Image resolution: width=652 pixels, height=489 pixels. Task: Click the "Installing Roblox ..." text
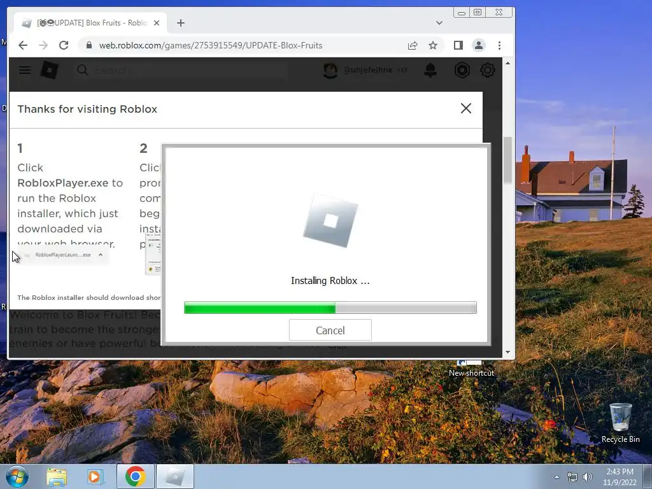(330, 281)
